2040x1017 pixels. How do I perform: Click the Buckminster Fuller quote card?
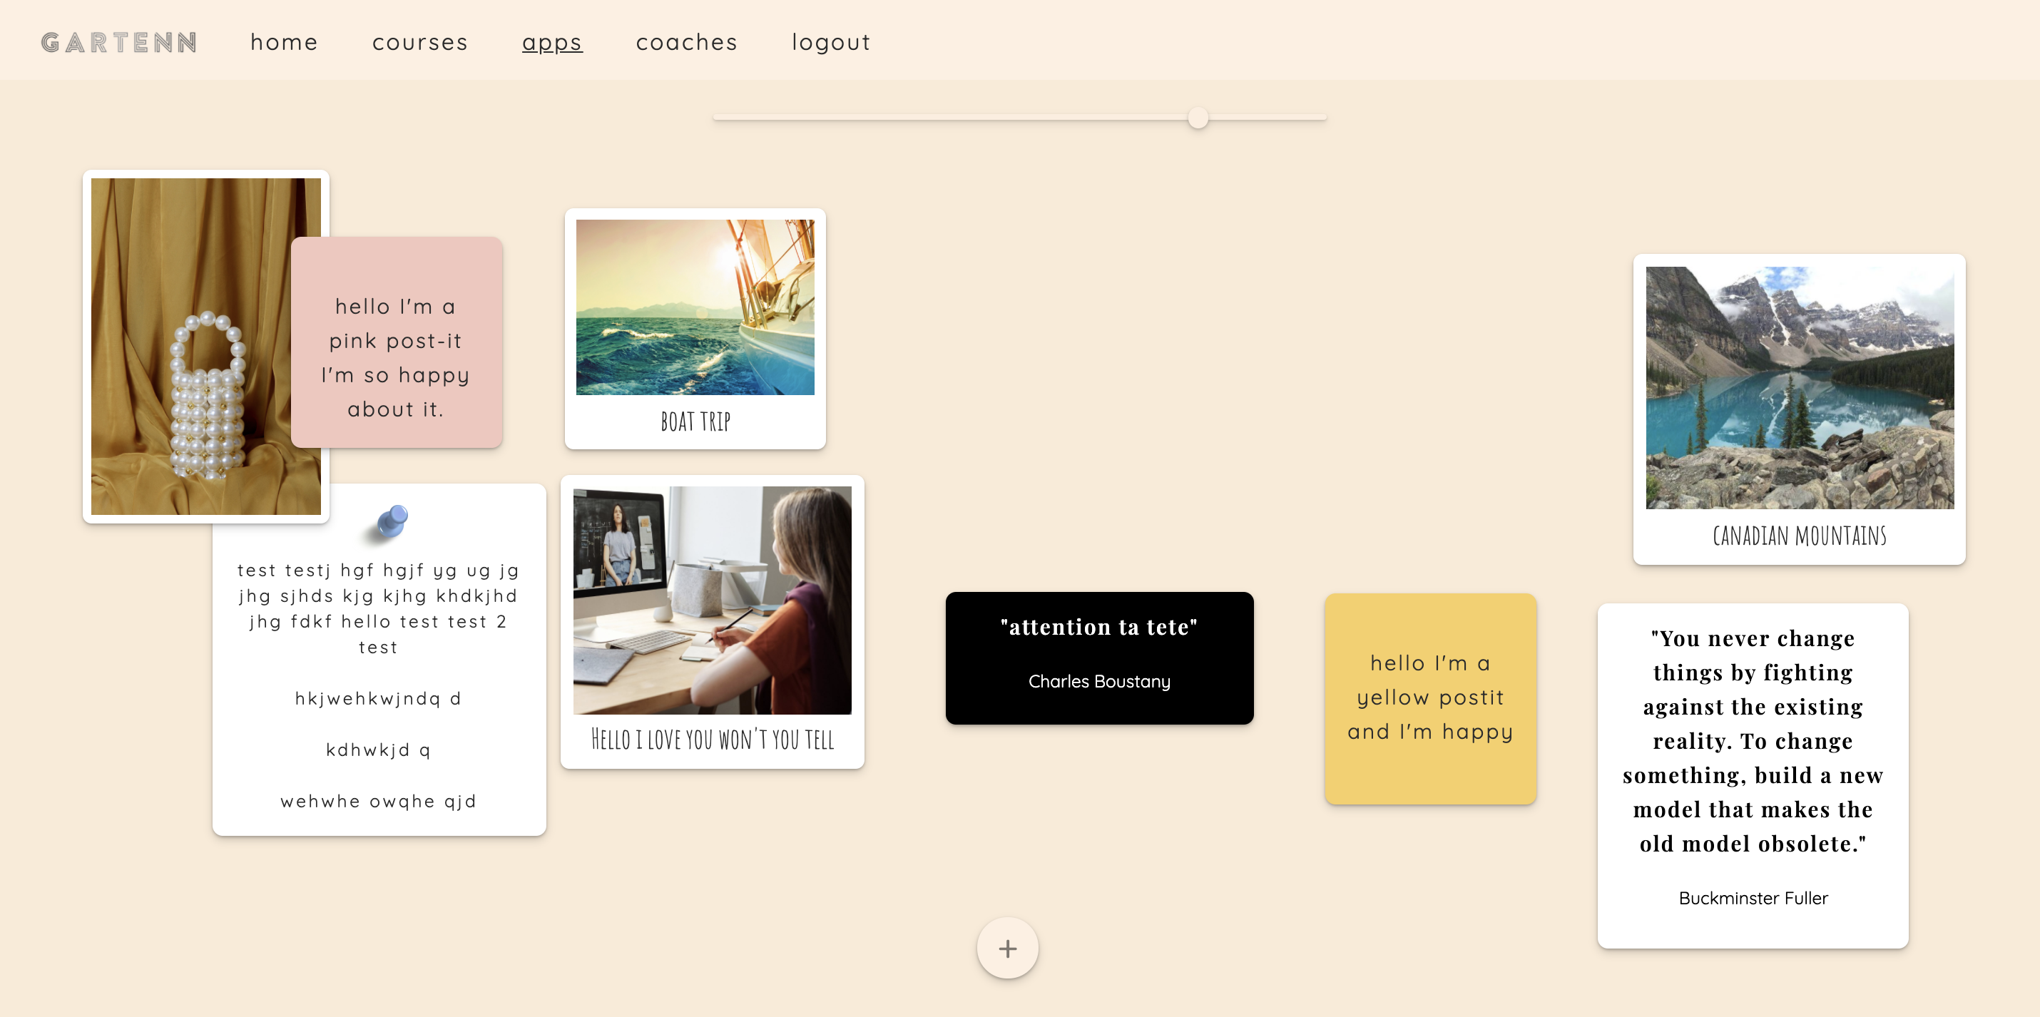[x=1753, y=775]
